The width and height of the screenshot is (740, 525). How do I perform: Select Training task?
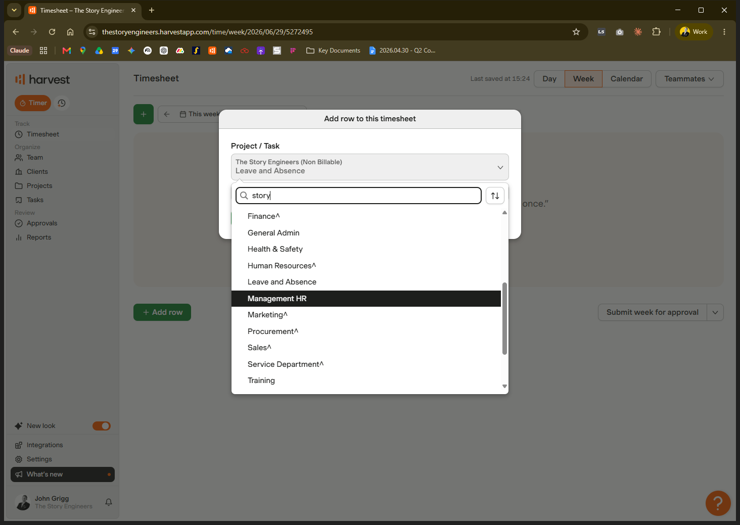[x=366, y=380]
